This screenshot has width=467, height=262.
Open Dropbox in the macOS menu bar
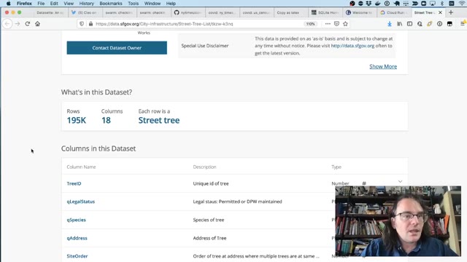click(x=368, y=4)
